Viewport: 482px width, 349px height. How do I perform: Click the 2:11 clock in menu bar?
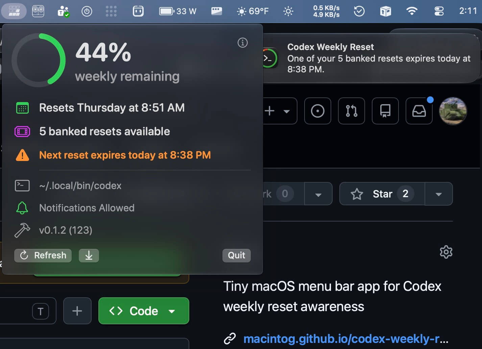point(468,11)
